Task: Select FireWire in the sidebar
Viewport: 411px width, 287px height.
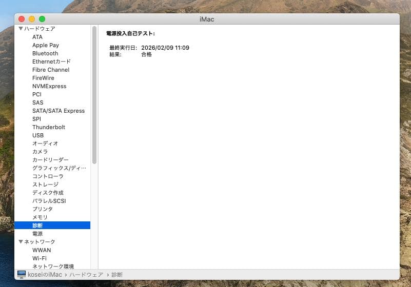Action: [x=43, y=78]
